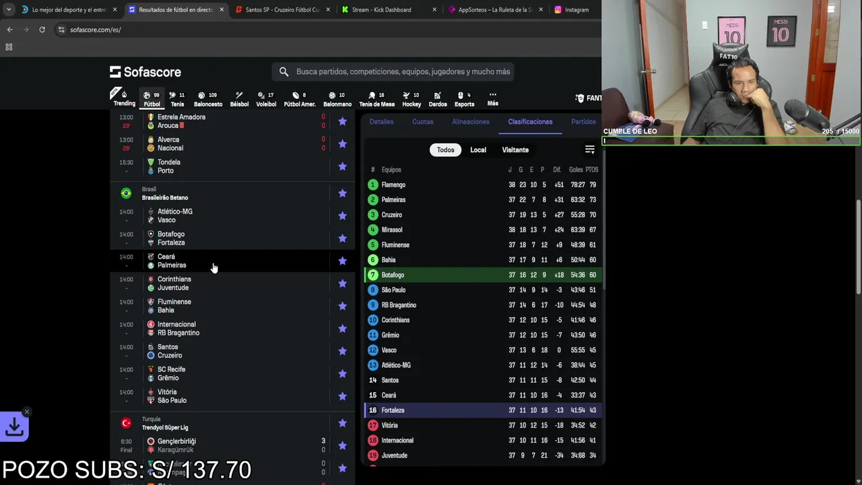Screen dimensions: 862x485
Task: Toggle favorite star for Trendyol Süper Lig
Action: click(x=342, y=423)
